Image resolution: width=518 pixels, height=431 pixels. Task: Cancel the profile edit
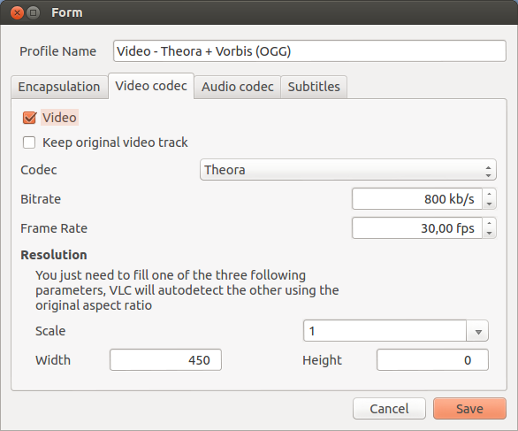pos(389,409)
